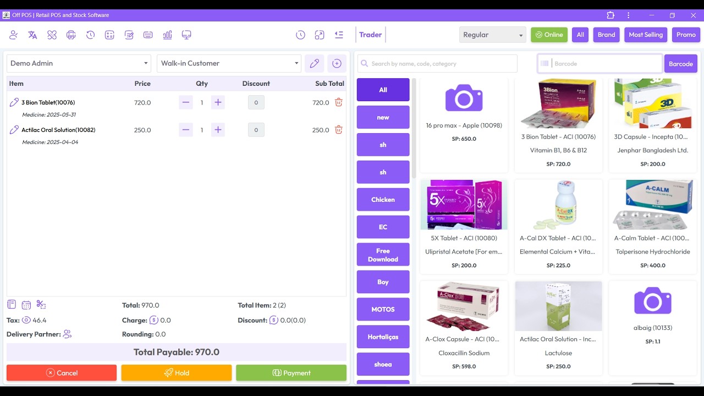Click the All filter button at top
The height and width of the screenshot is (396, 704).
click(x=580, y=35)
